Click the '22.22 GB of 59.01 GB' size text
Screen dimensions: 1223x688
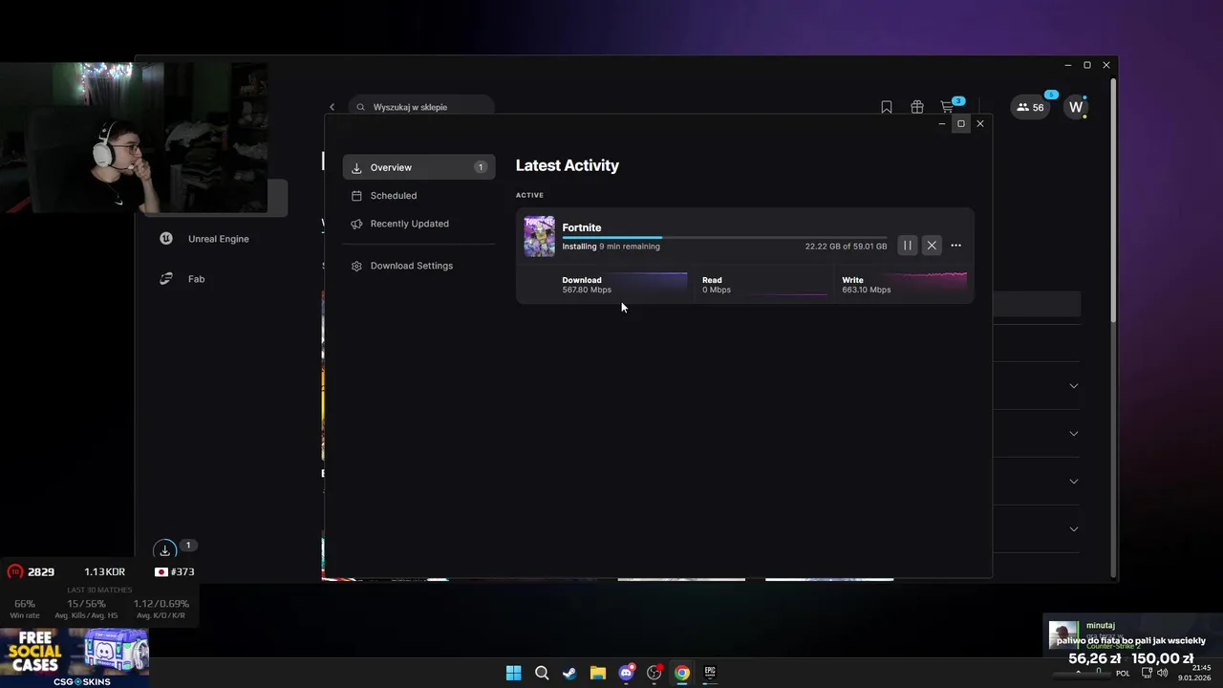846,247
